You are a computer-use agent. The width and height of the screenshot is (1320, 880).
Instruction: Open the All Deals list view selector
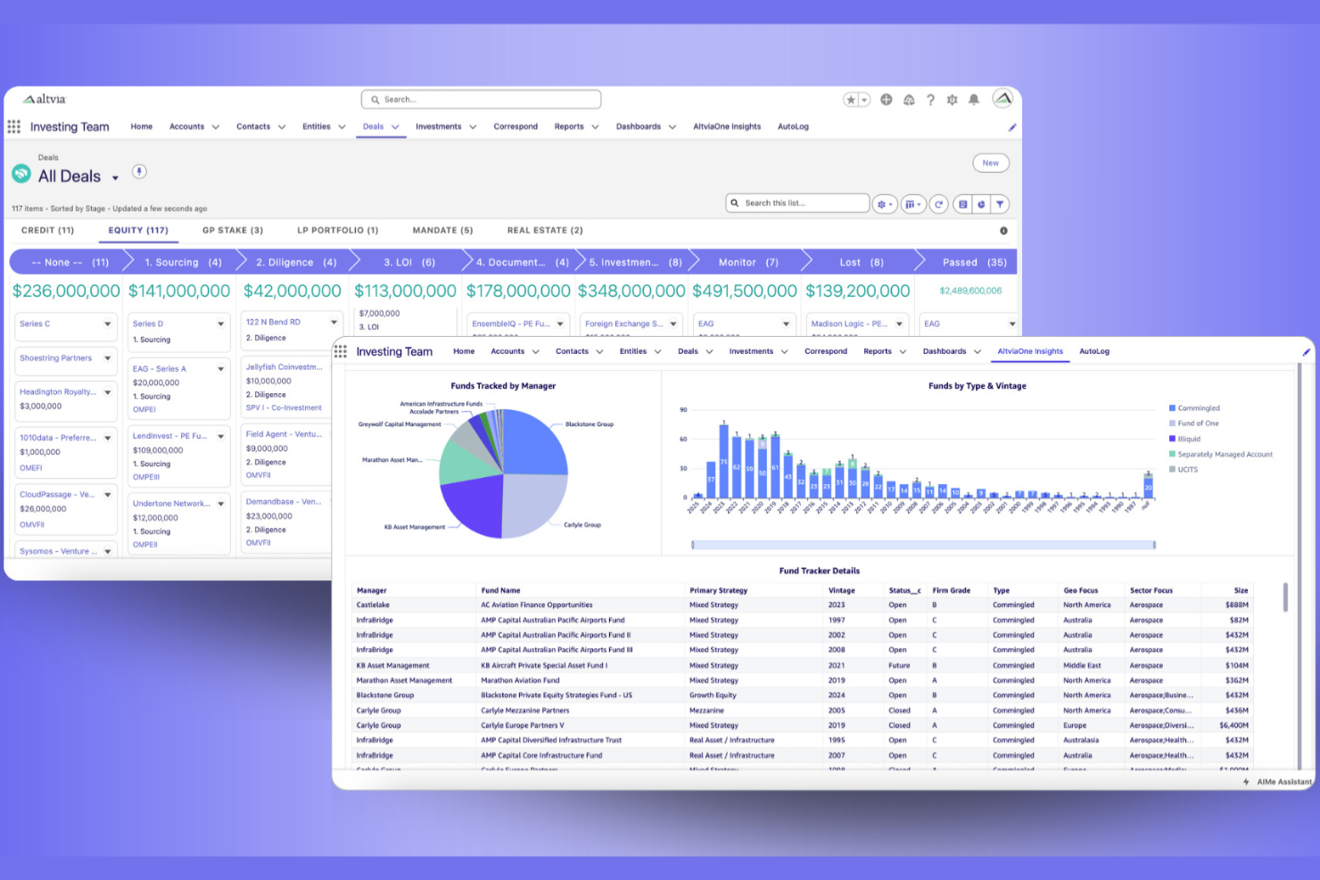(x=115, y=177)
